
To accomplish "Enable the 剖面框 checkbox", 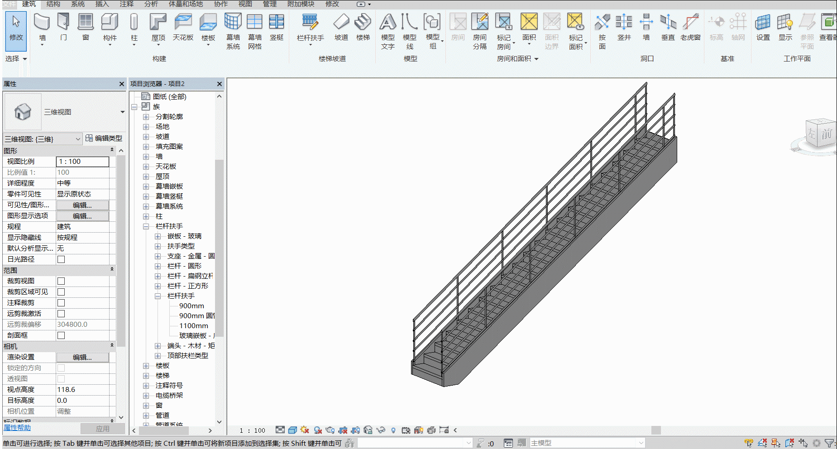I will pos(61,335).
